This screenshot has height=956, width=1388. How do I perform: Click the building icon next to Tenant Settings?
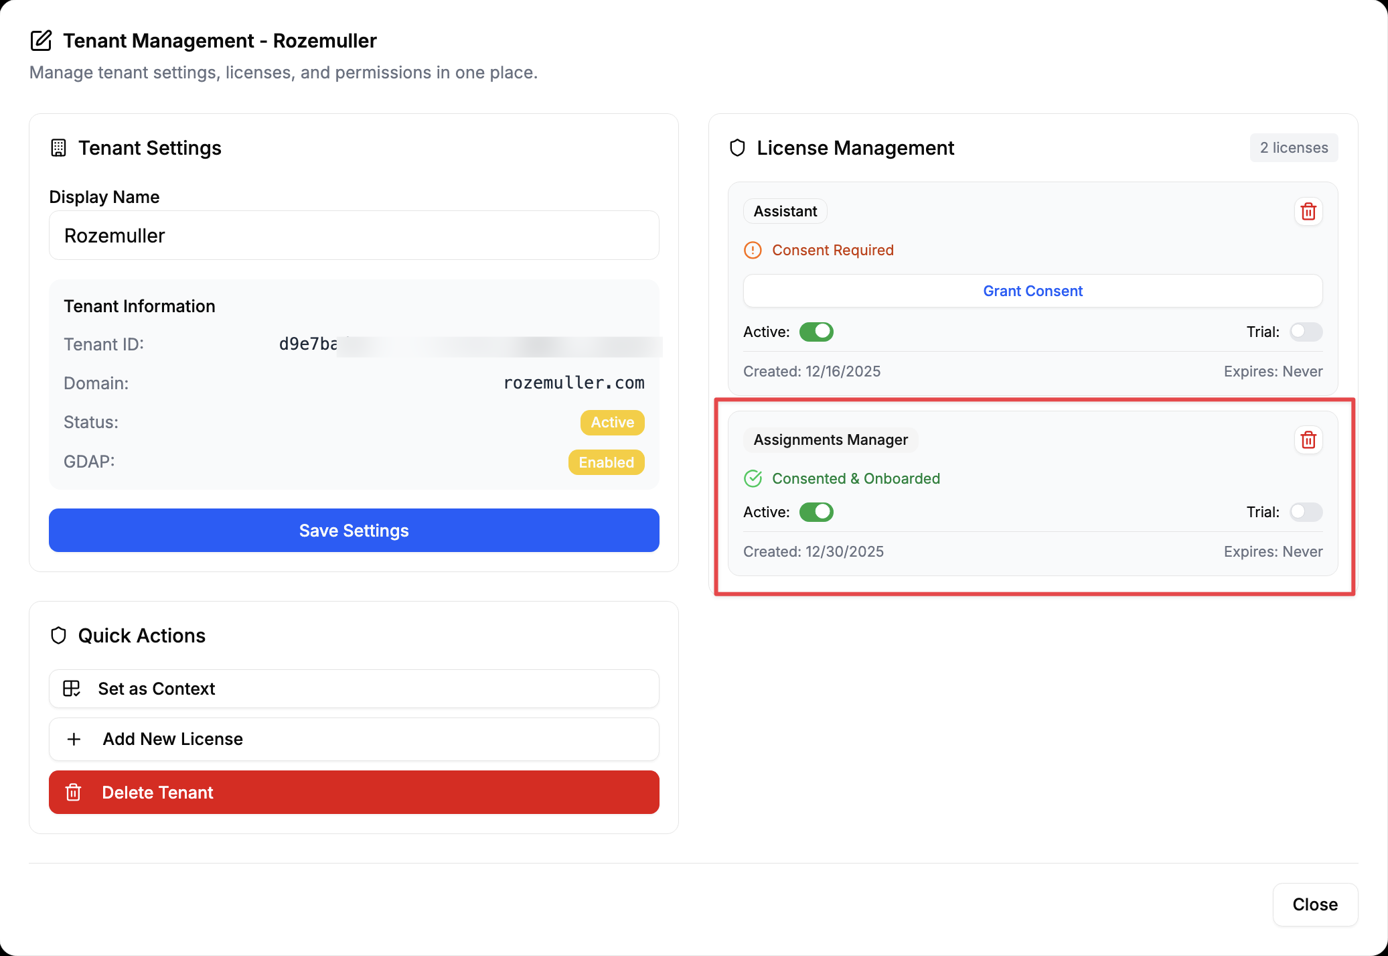(59, 148)
